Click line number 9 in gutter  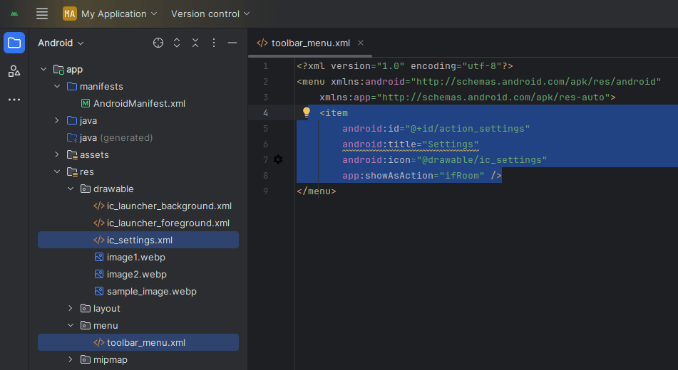(x=265, y=191)
